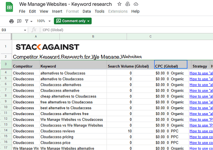The image size is (213, 150).
Task: Expand the D3 name box dropdown
Action: tap(25, 30)
